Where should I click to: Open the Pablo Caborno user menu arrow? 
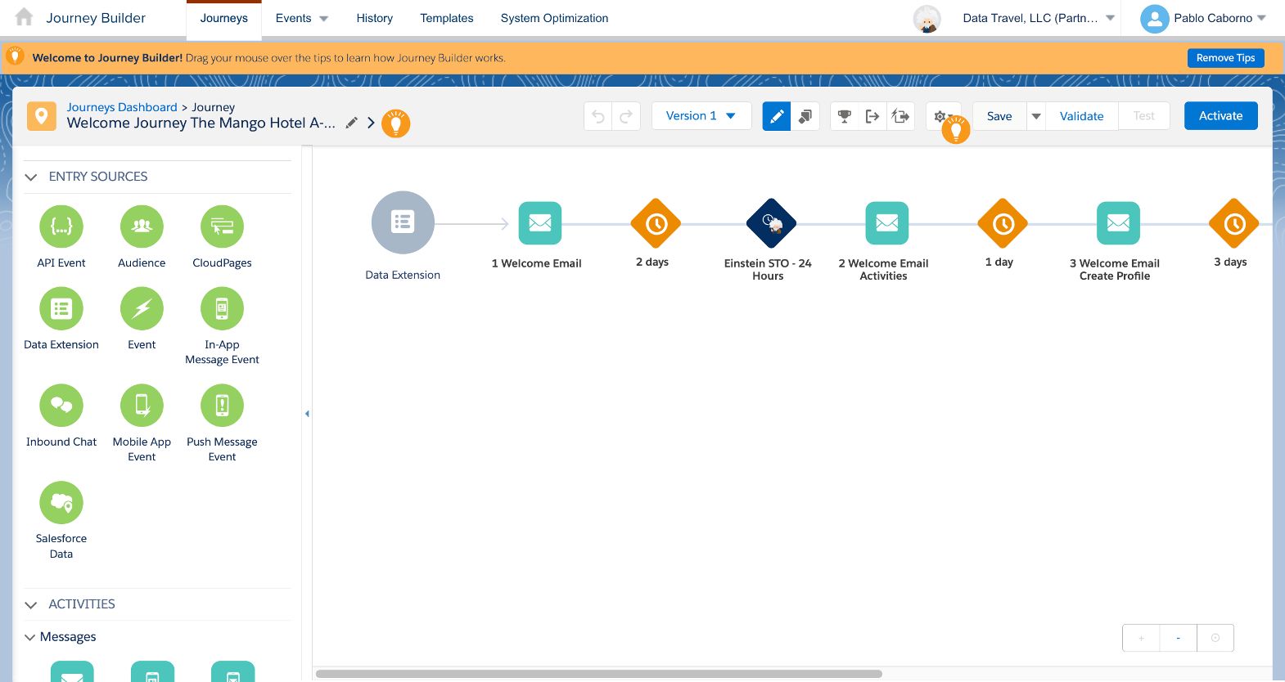(1261, 18)
